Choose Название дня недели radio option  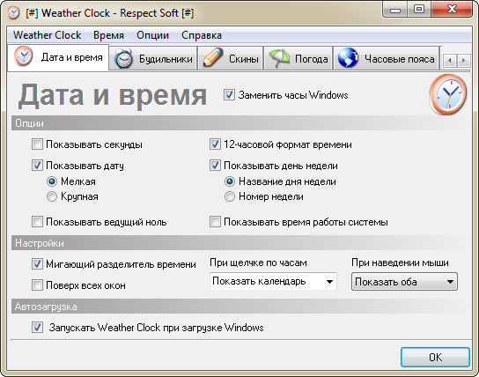pyautogui.click(x=230, y=181)
